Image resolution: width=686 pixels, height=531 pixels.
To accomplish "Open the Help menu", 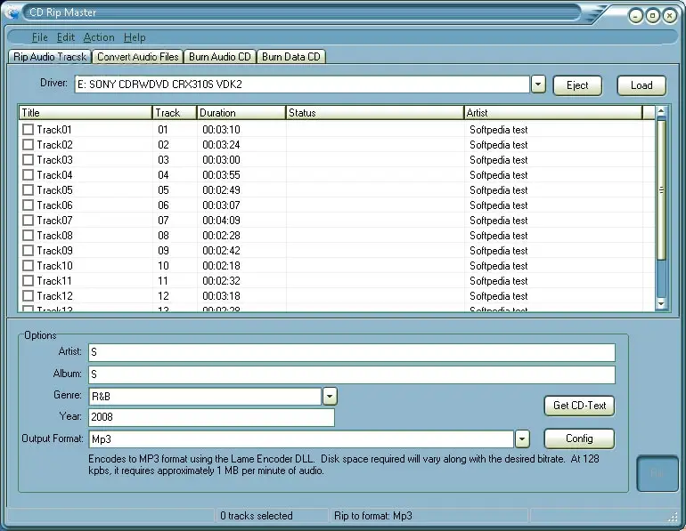I will click(x=135, y=37).
